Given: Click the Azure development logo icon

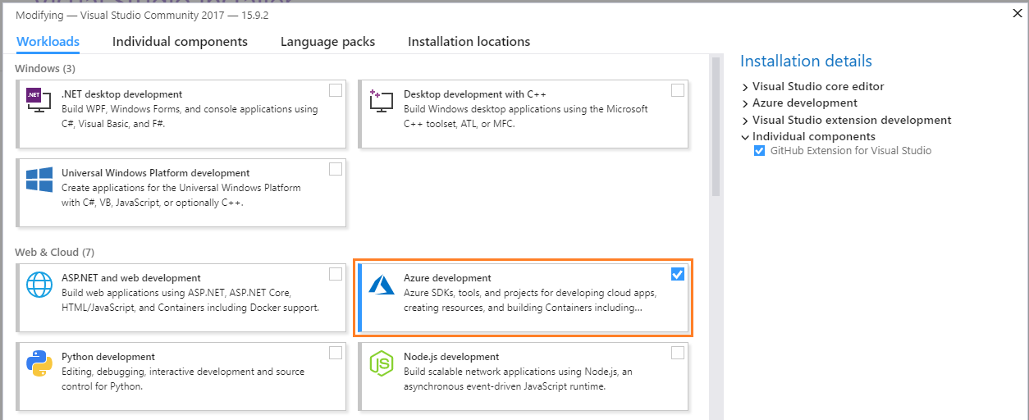Looking at the screenshot, I should coord(382,285).
